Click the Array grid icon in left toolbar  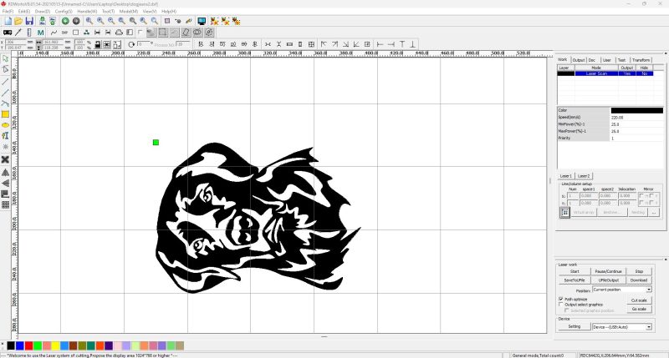click(x=5, y=204)
